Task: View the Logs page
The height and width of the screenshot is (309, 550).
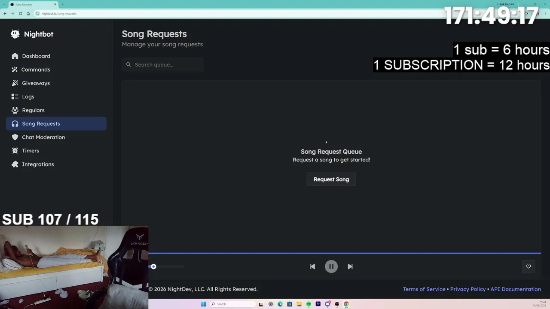Action: [x=56, y=97]
